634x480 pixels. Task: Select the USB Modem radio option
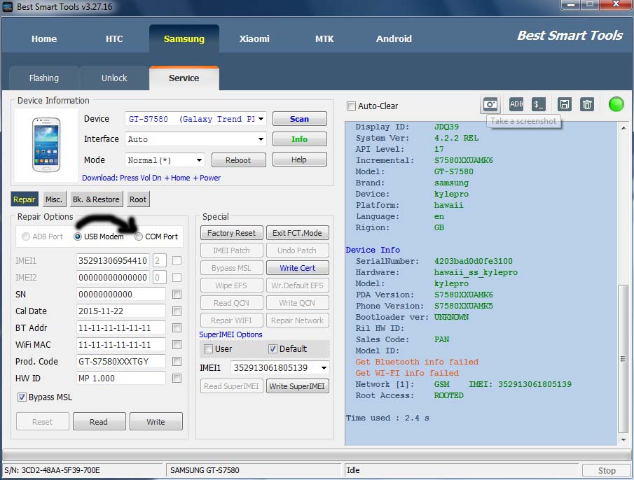point(78,237)
